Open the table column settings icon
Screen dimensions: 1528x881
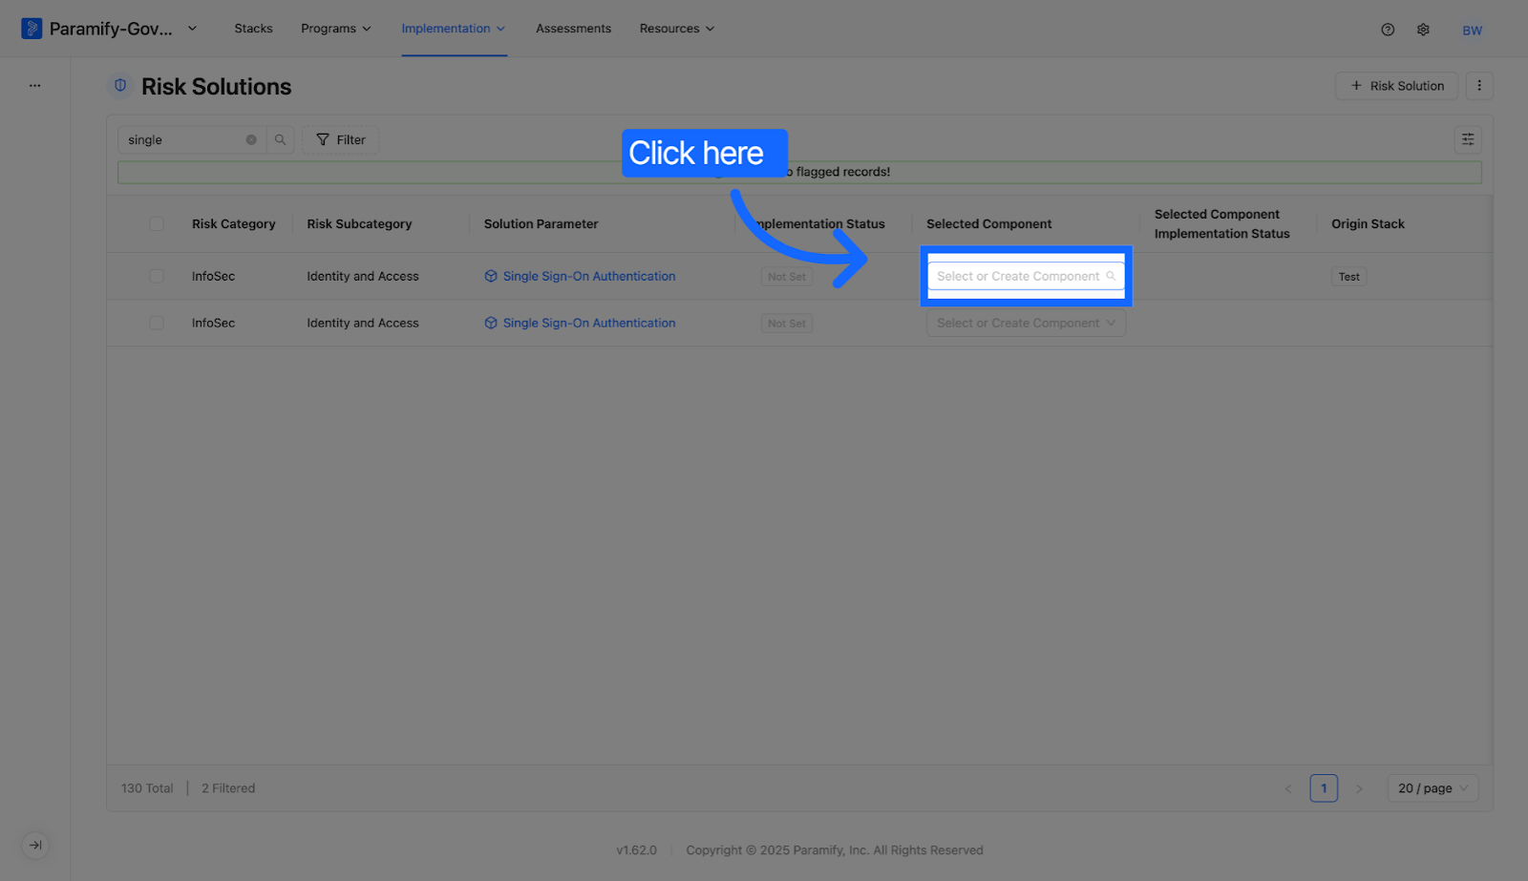click(x=1468, y=139)
